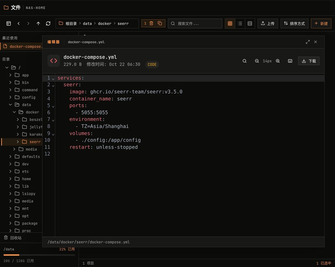The image size is (335, 267).
Task: Collapse the root / folder
Action: 7,68
